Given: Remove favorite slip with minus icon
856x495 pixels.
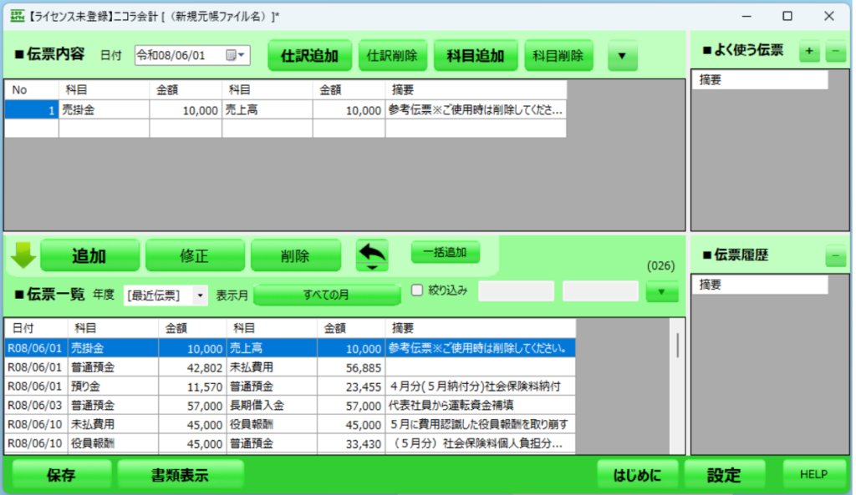Looking at the screenshot, I should (x=836, y=51).
